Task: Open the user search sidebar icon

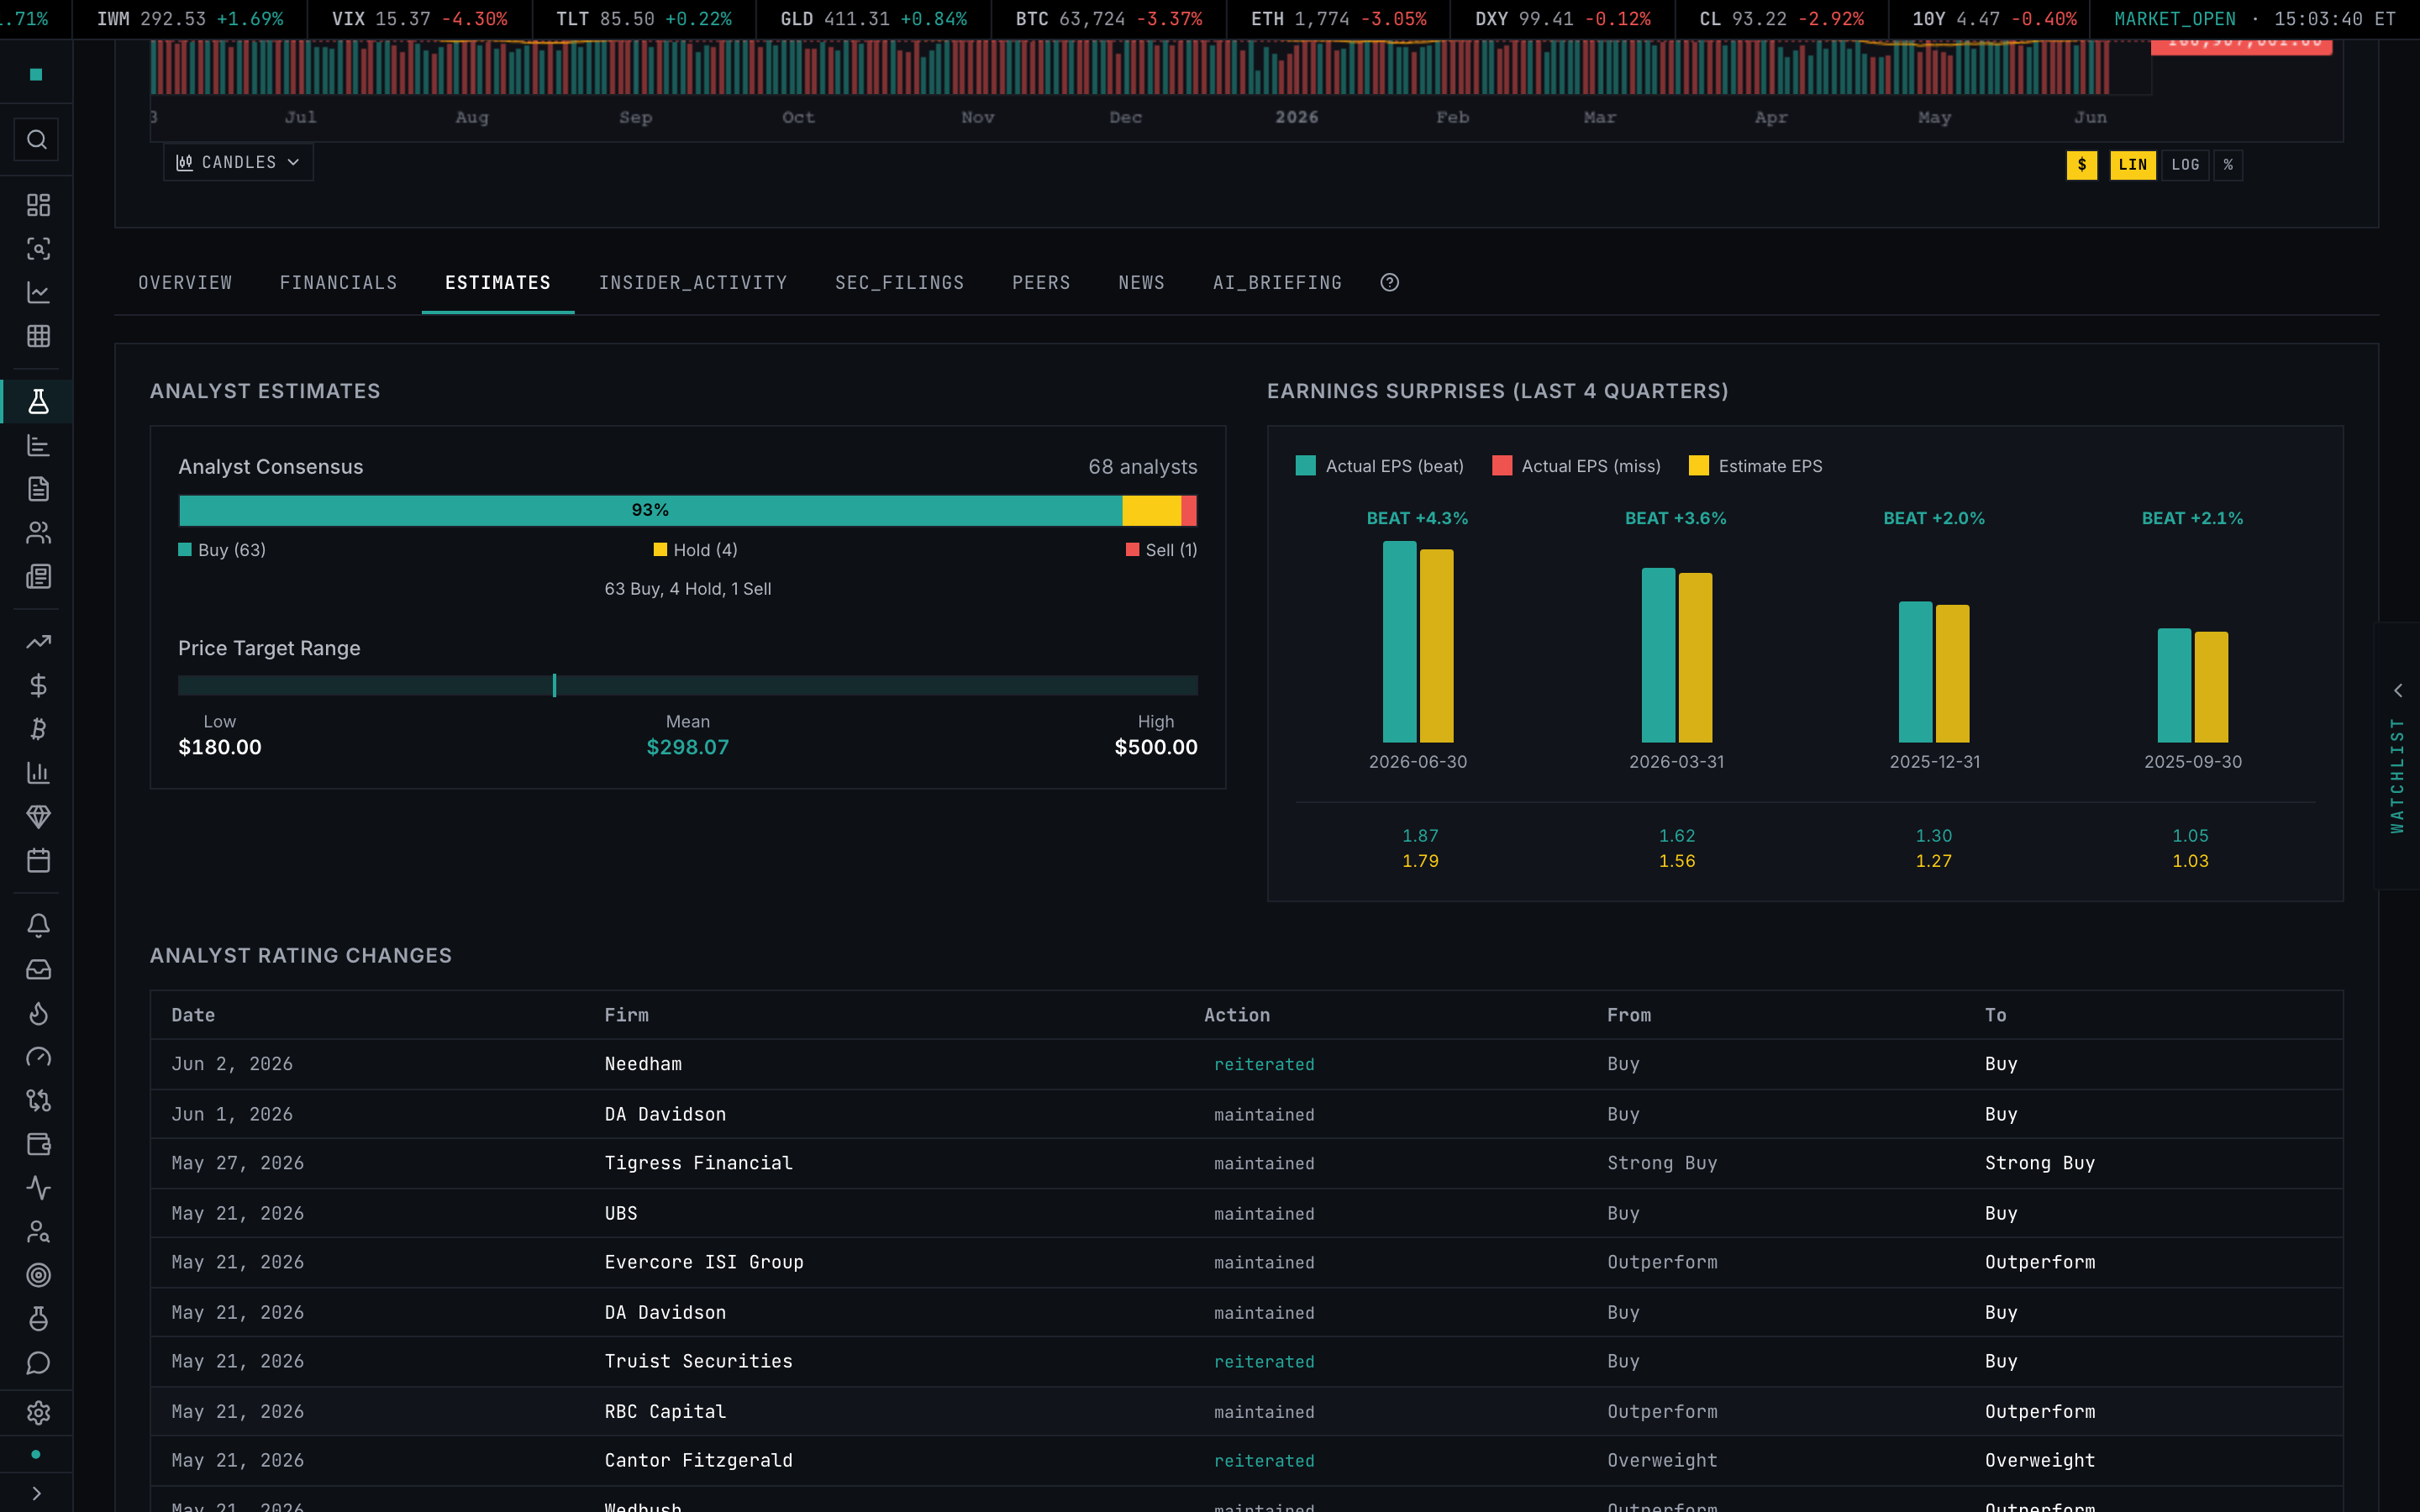Action: [x=38, y=1232]
